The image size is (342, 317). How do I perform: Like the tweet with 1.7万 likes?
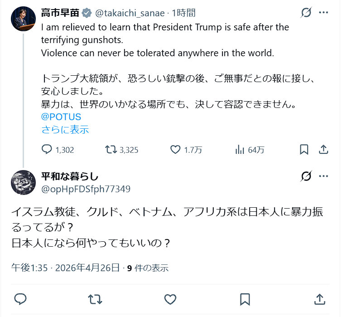coord(176,150)
